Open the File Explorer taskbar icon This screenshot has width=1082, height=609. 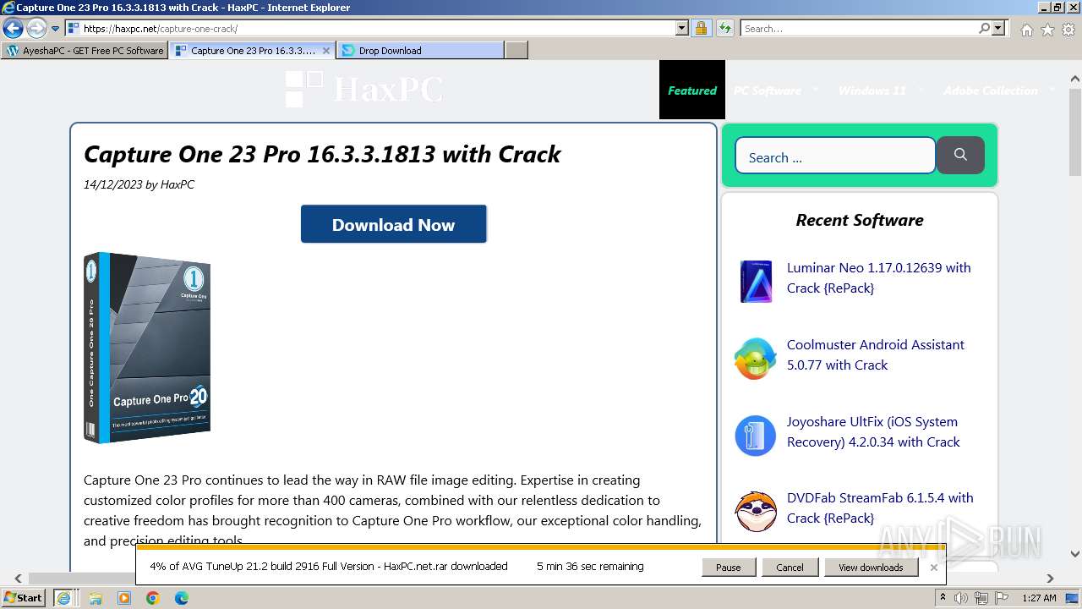[96, 598]
